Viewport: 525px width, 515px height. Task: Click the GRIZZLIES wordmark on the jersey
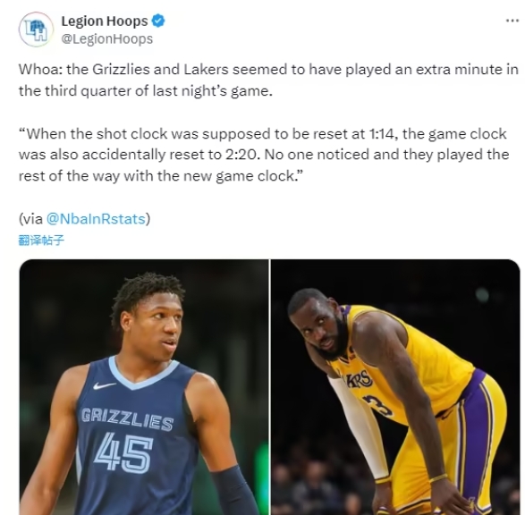[x=128, y=419]
